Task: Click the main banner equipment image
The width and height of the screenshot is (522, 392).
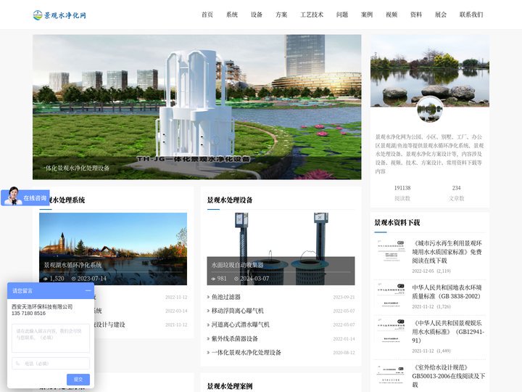Action: (x=196, y=107)
